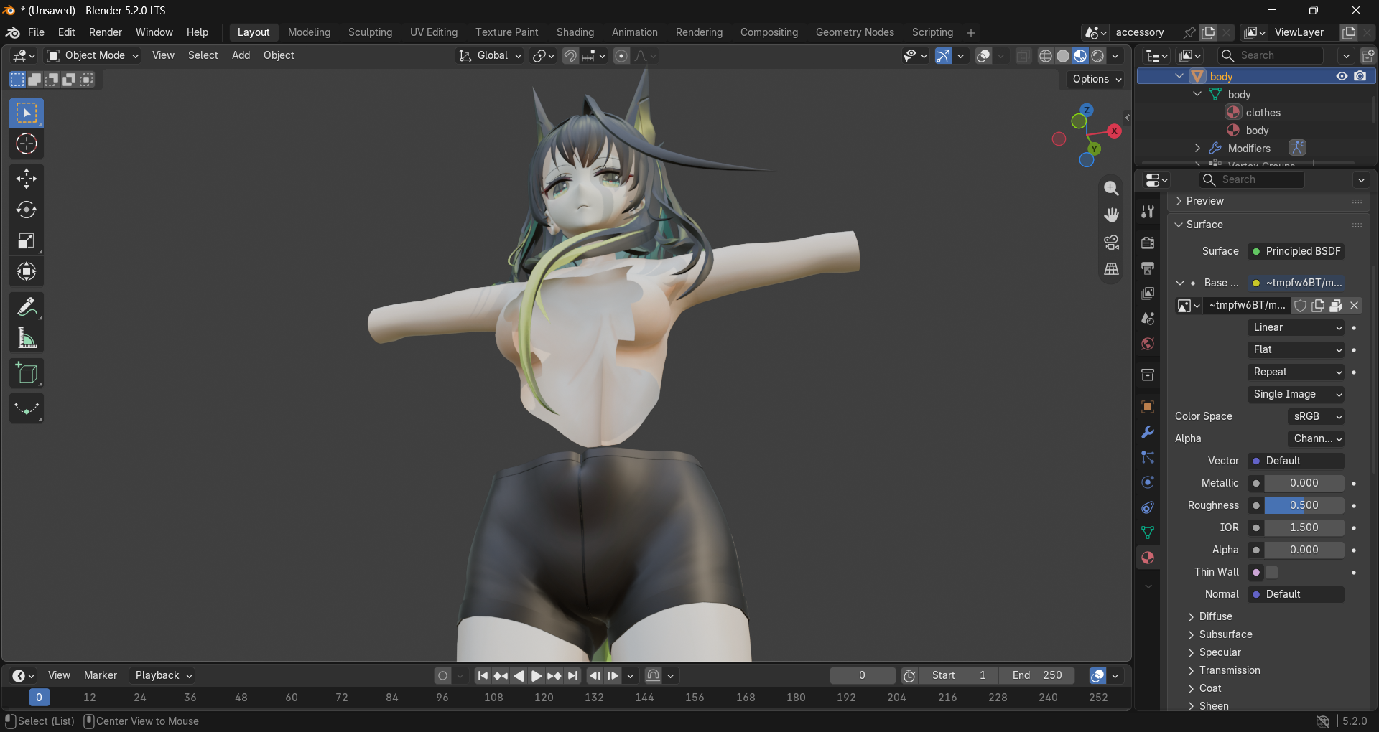Screen dimensions: 1379x732
Task: Switch to the Sculpting workspace tab
Action: point(371,32)
